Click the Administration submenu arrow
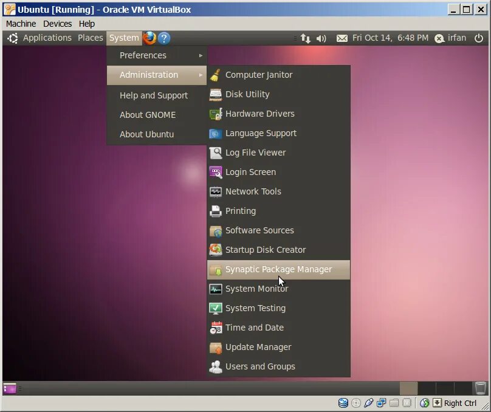 tap(201, 75)
